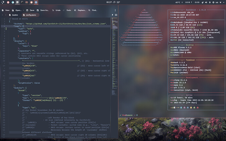
Task: Click the clock in the top panel
Action: coord(109,2)
